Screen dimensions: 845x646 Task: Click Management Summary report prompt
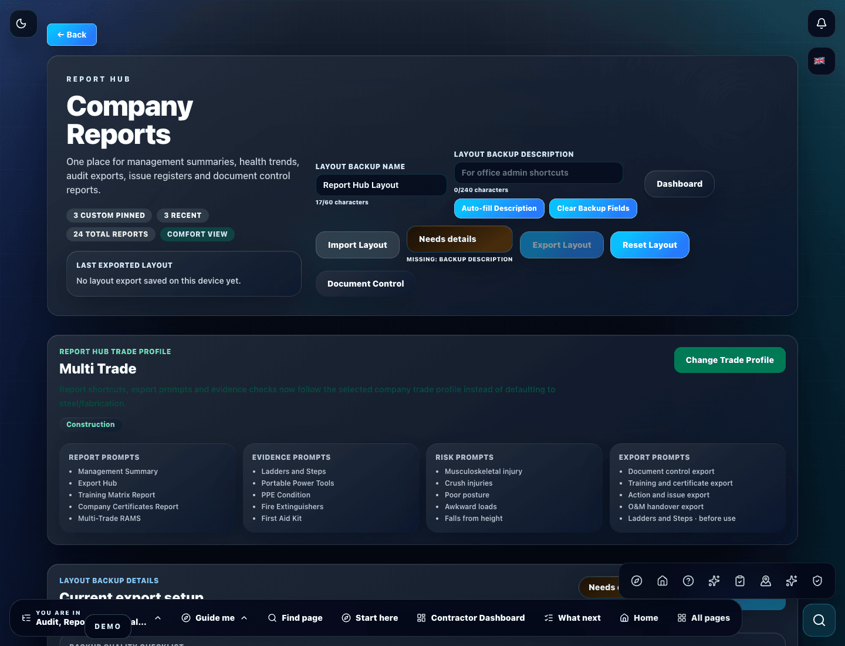(118, 472)
